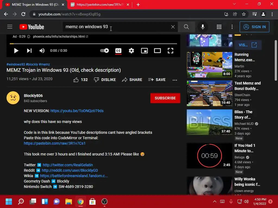Open the Blockly806 channel avatar
Screen dimensions: 278x208
click(x=13, y=98)
